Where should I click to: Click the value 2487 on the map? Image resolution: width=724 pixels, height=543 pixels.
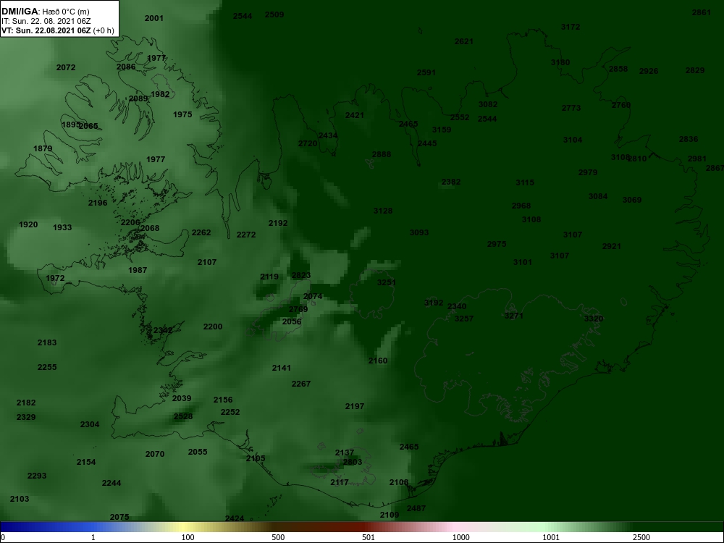point(416,508)
